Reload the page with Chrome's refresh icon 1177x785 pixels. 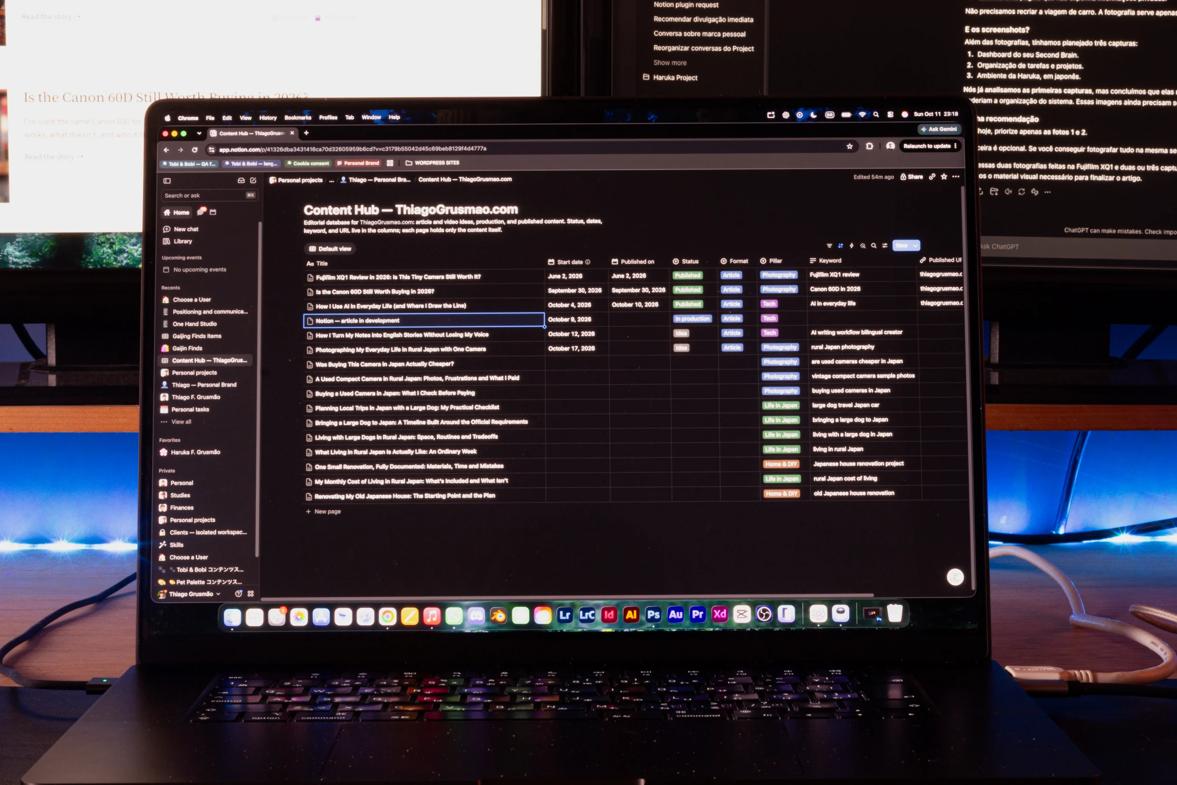[x=194, y=150]
